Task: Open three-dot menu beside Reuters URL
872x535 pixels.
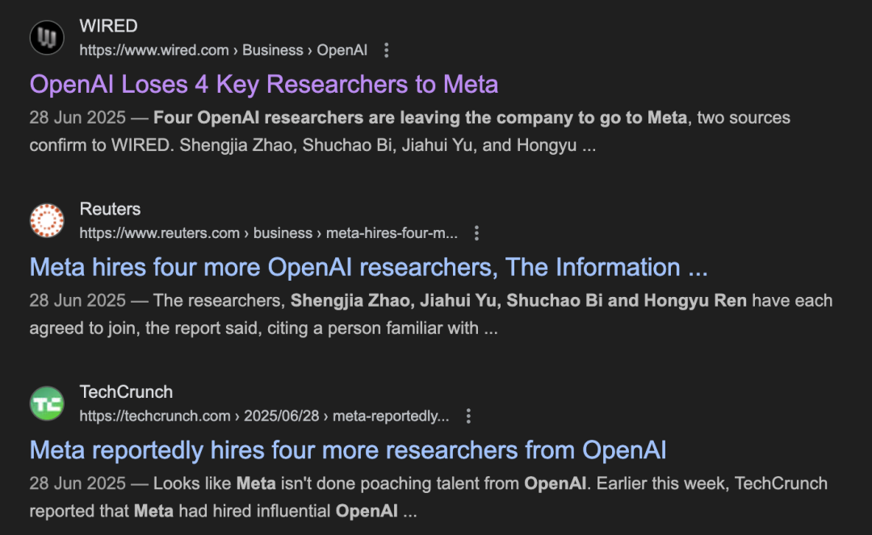Action: click(x=476, y=233)
